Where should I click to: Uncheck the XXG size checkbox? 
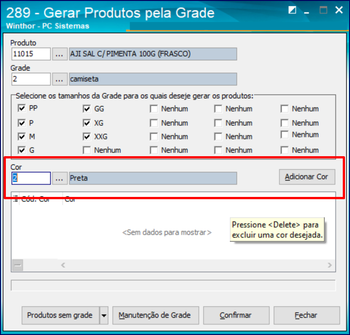pos(87,137)
